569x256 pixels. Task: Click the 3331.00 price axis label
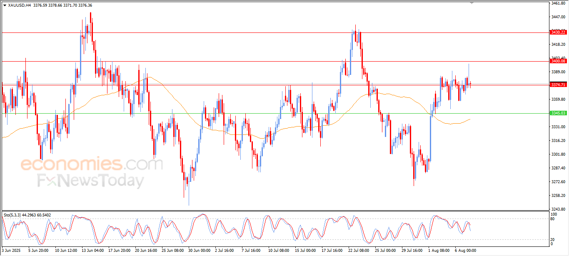click(x=558, y=127)
